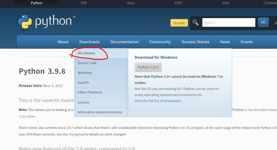Open License from Downloads dropdown
The image size is (277, 150).
[101, 102]
